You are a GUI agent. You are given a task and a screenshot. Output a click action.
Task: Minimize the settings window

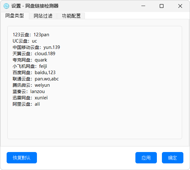(x=143, y=6)
